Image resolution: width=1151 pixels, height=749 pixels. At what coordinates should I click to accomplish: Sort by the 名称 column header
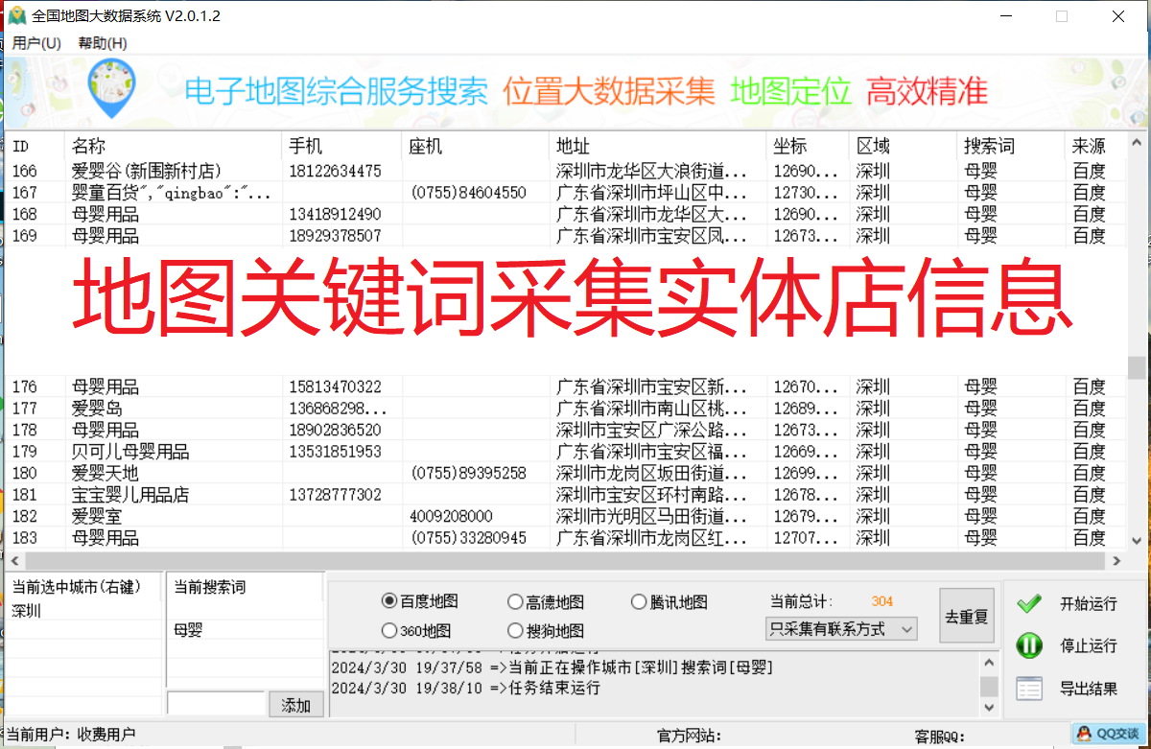coord(174,146)
